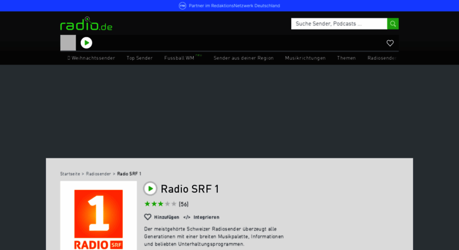459x250 pixels.
Task: Click the (56) ratings count
Action: pyautogui.click(x=184, y=204)
